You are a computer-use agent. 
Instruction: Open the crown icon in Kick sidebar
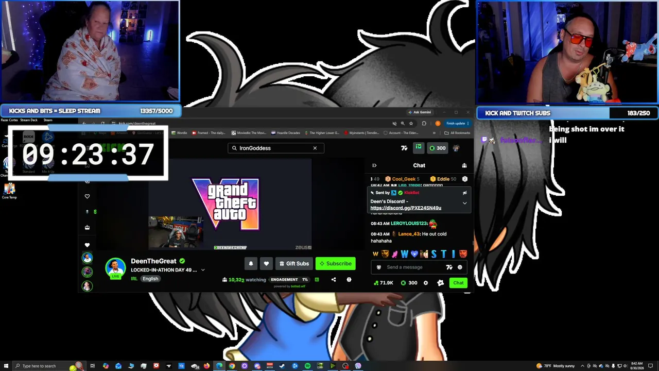click(x=87, y=227)
